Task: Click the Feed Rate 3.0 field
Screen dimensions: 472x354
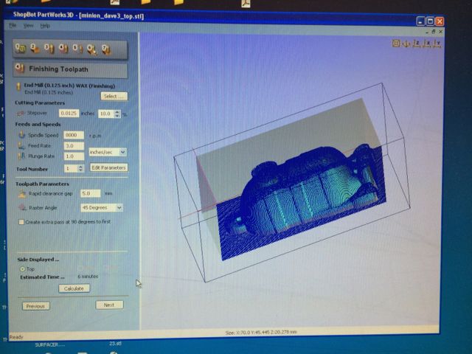Action: (74, 146)
